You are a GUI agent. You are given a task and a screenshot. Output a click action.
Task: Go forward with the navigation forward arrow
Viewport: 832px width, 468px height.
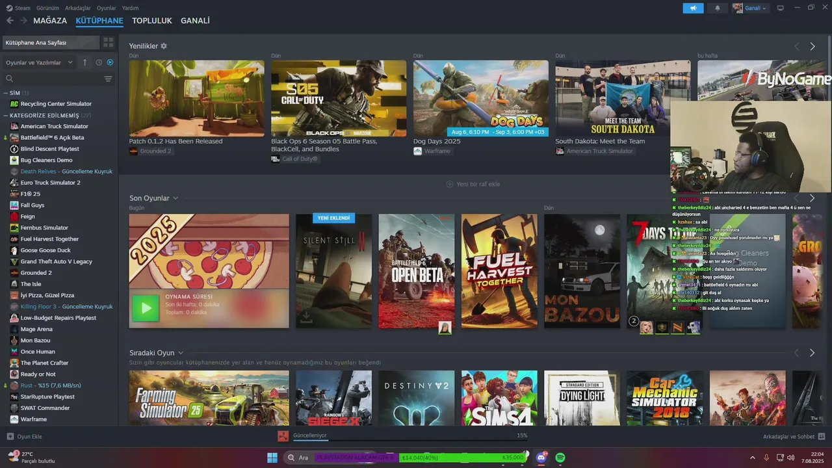tap(23, 21)
